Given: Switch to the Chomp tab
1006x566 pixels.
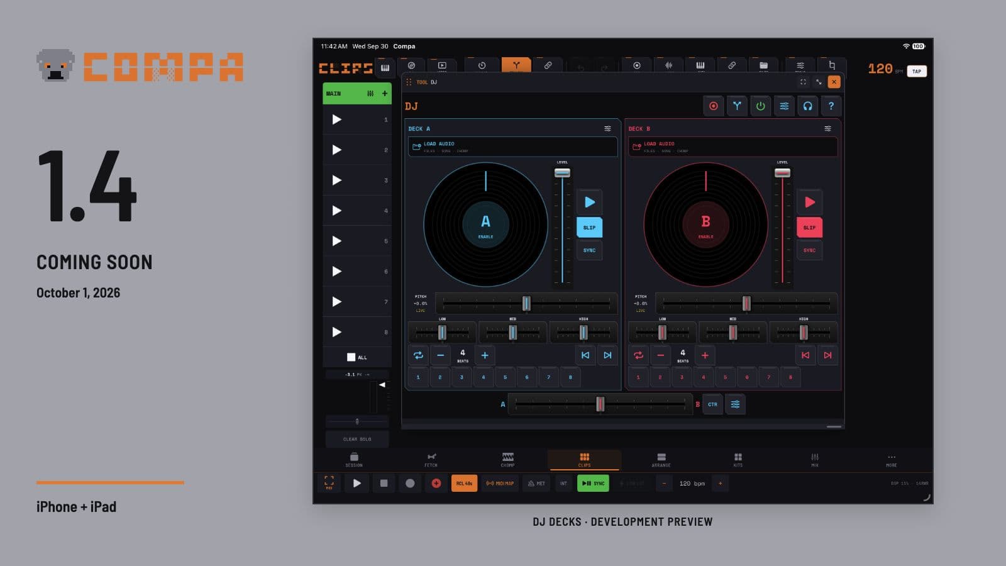Looking at the screenshot, I should (507, 460).
